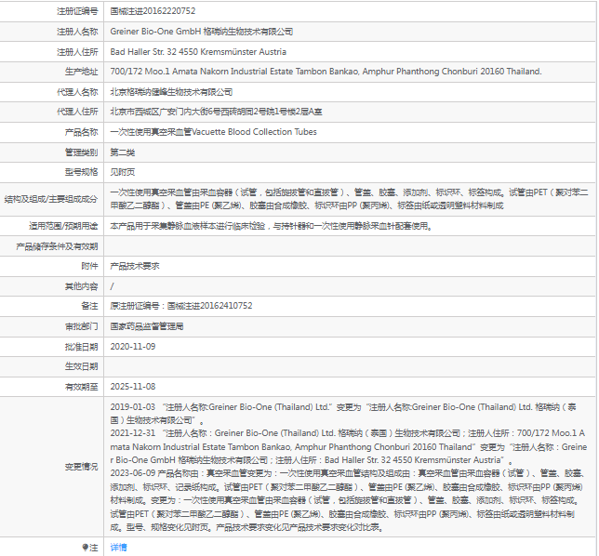Click the 注册证编号 row label
The height and width of the screenshot is (556, 599).
[x=77, y=11]
